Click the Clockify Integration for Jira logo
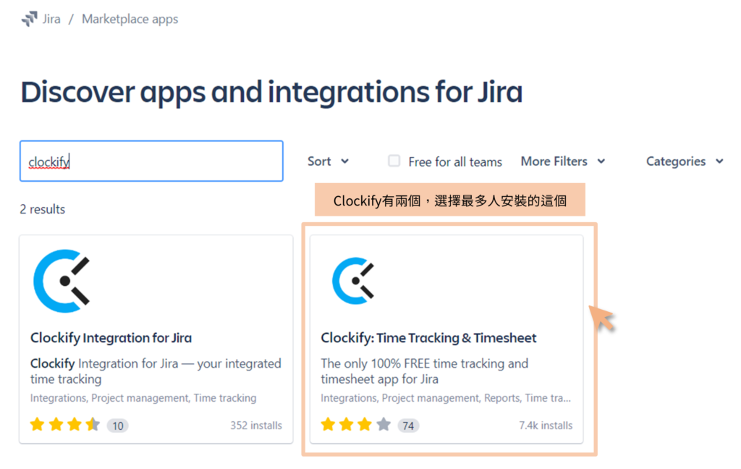This screenshot has height=469, width=741. point(62,281)
